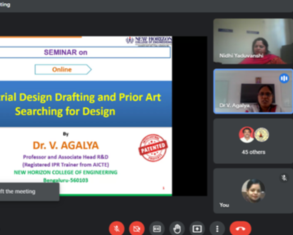Click the round emblem participant avatar

point(262,135)
